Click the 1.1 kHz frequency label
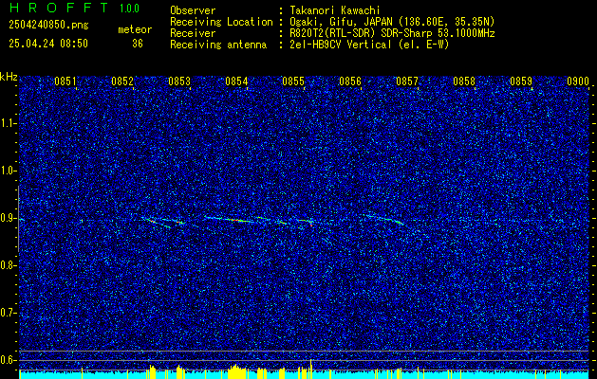Viewport: 597px width, 379px height. tap(9, 123)
